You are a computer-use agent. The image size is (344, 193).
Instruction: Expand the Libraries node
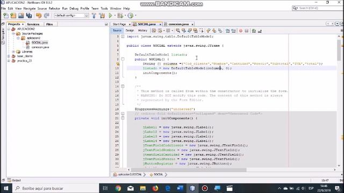13,51
